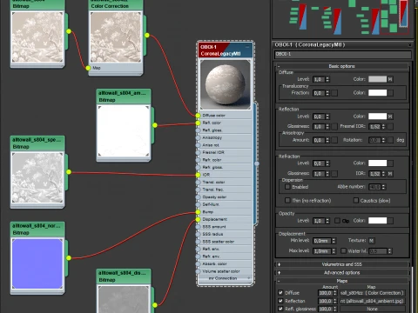Collapse the Maps rollout
Screen dimensions: 418x313
342,281
